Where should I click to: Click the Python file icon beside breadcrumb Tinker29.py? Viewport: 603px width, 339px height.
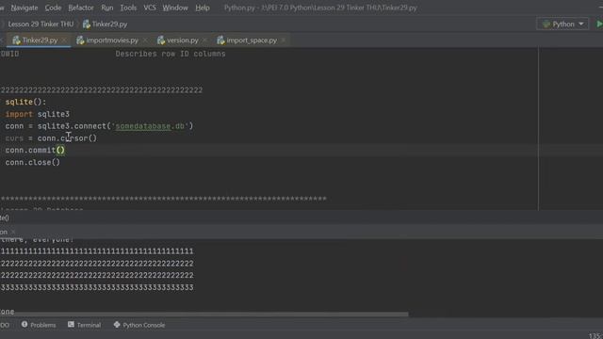[x=87, y=24]
